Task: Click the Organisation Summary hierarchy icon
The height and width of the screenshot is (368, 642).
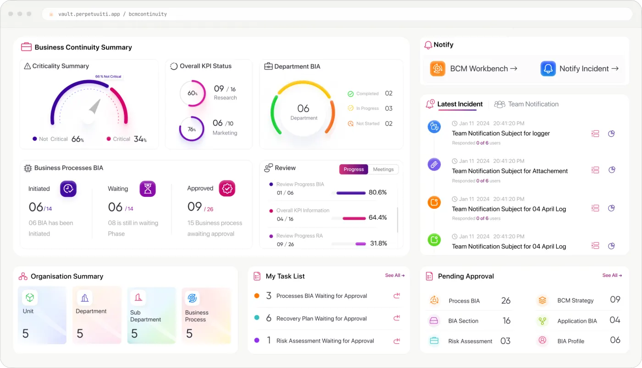Action: (x=23, y=276)
